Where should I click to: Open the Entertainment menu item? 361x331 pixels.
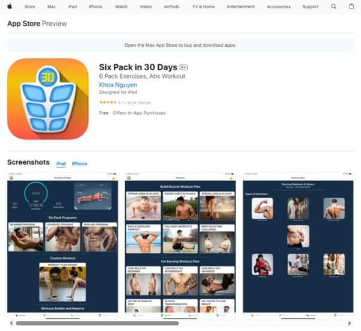tap(241, 7)
